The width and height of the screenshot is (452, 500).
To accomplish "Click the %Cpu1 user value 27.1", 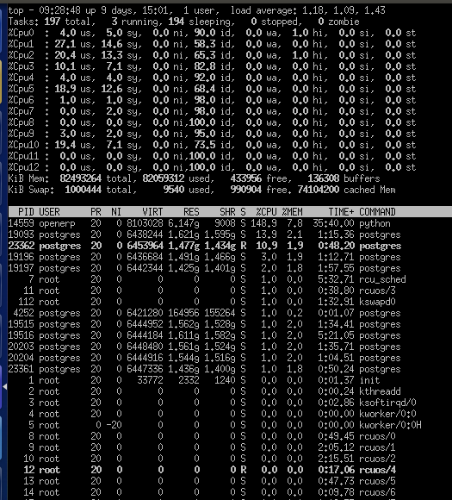I will (x=65, y=44).
